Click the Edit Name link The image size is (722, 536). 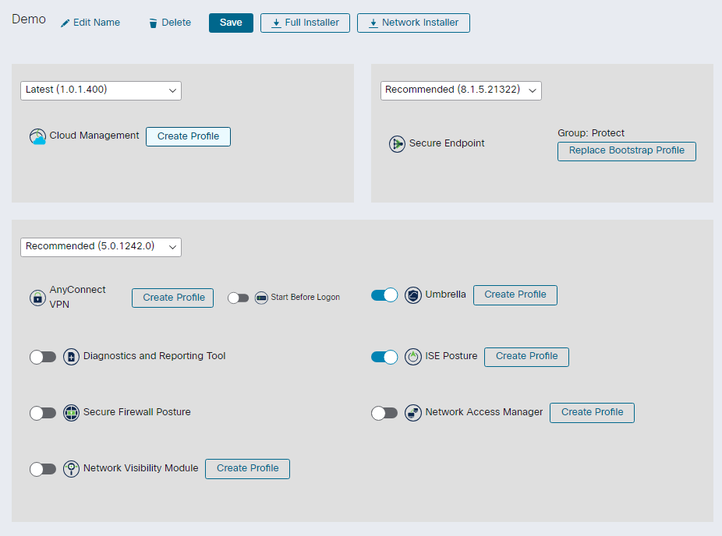tap(90, 23)
